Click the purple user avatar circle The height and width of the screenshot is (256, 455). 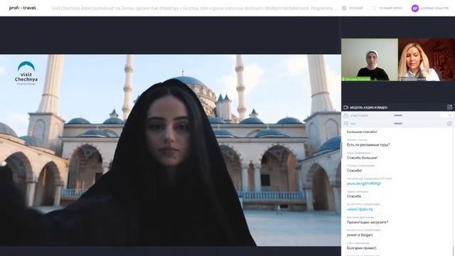415,8
